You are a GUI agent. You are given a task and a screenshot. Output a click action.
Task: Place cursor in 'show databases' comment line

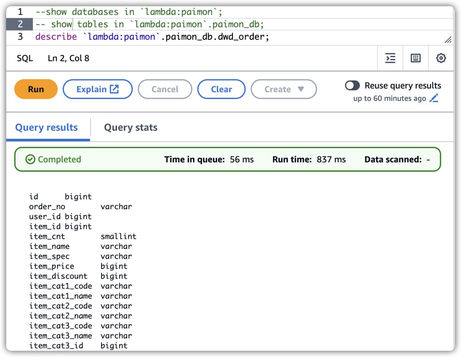tap(129, 12)
